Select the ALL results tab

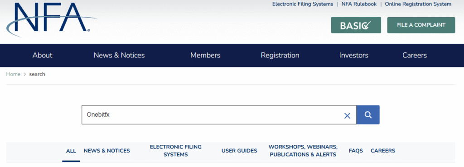click(x=71, y=151)
